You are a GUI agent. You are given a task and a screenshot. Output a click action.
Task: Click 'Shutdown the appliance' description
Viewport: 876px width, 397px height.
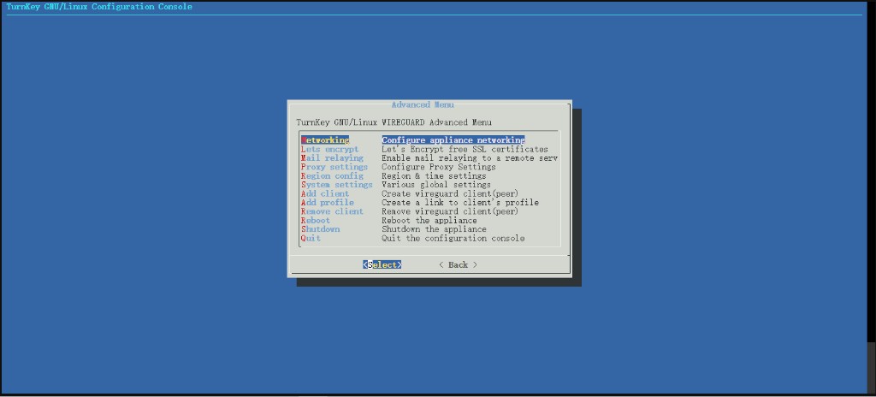click(434, 229)
